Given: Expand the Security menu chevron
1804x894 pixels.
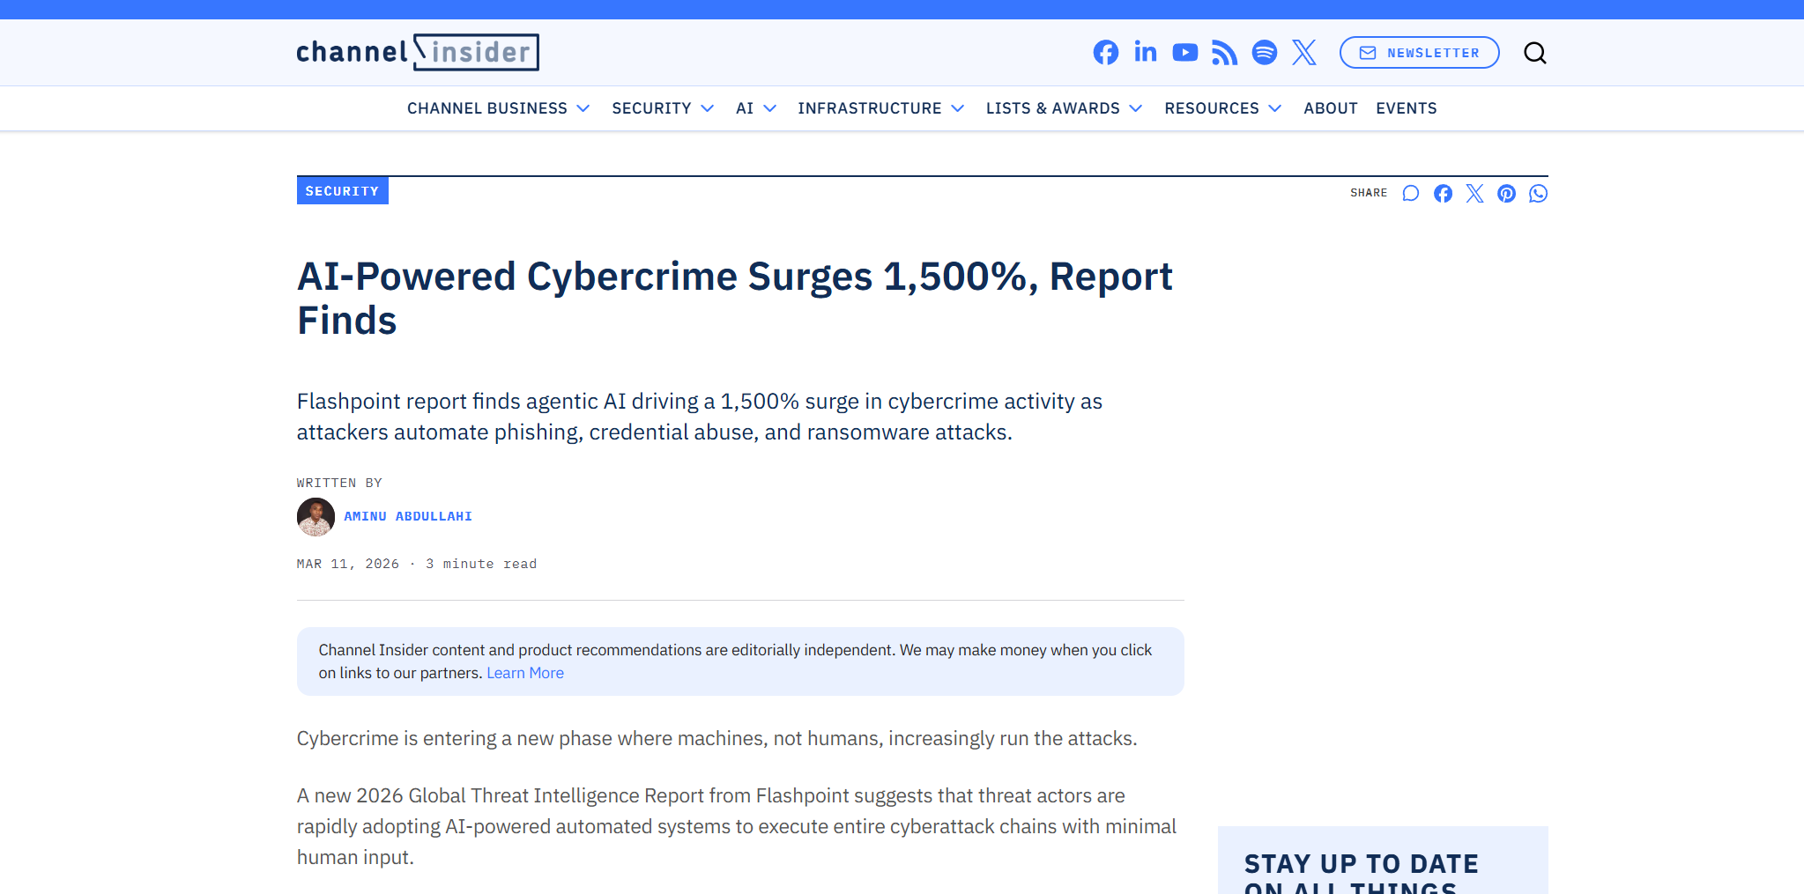Looking at the screenshot, I should pos(707,108).
